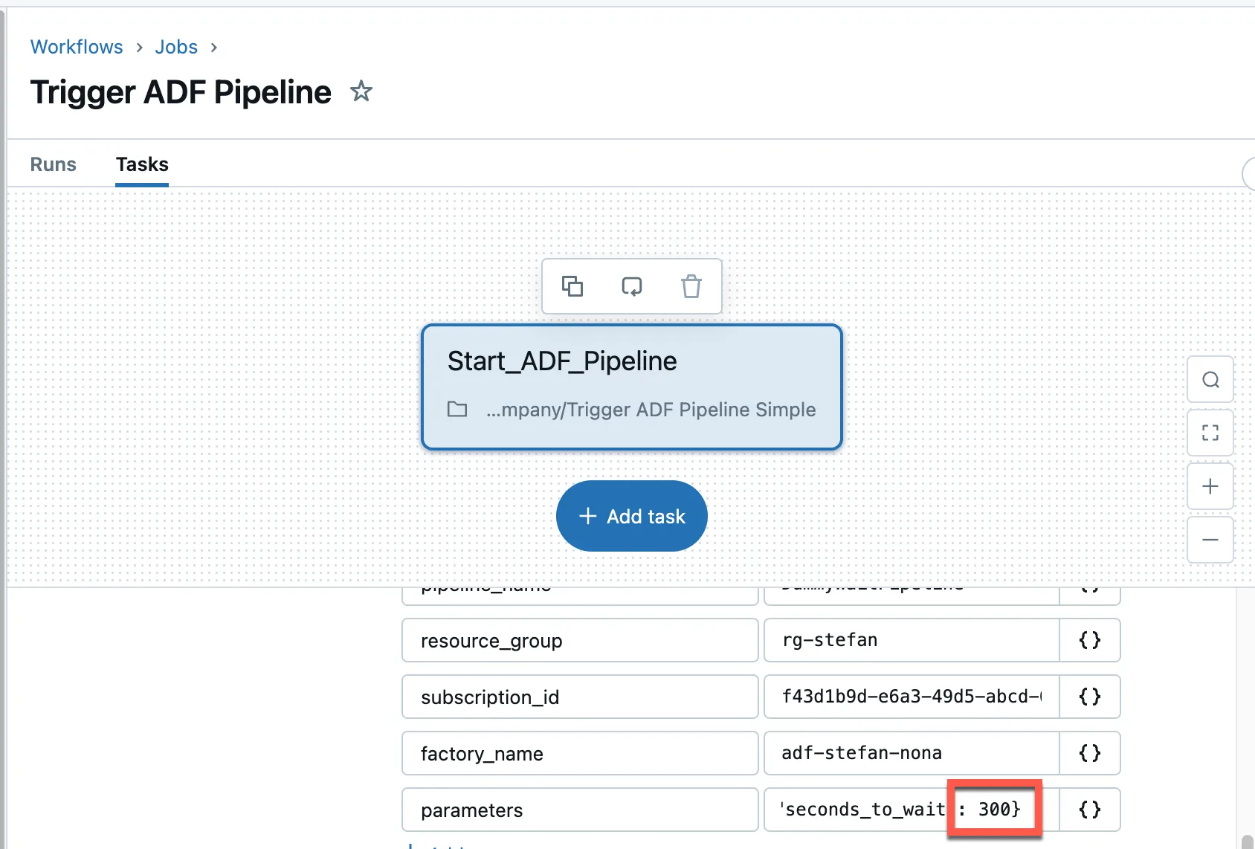Select the Start_ADF_Pipeline task node
This screenshot has width=1255, height=849.
[631, 387]
